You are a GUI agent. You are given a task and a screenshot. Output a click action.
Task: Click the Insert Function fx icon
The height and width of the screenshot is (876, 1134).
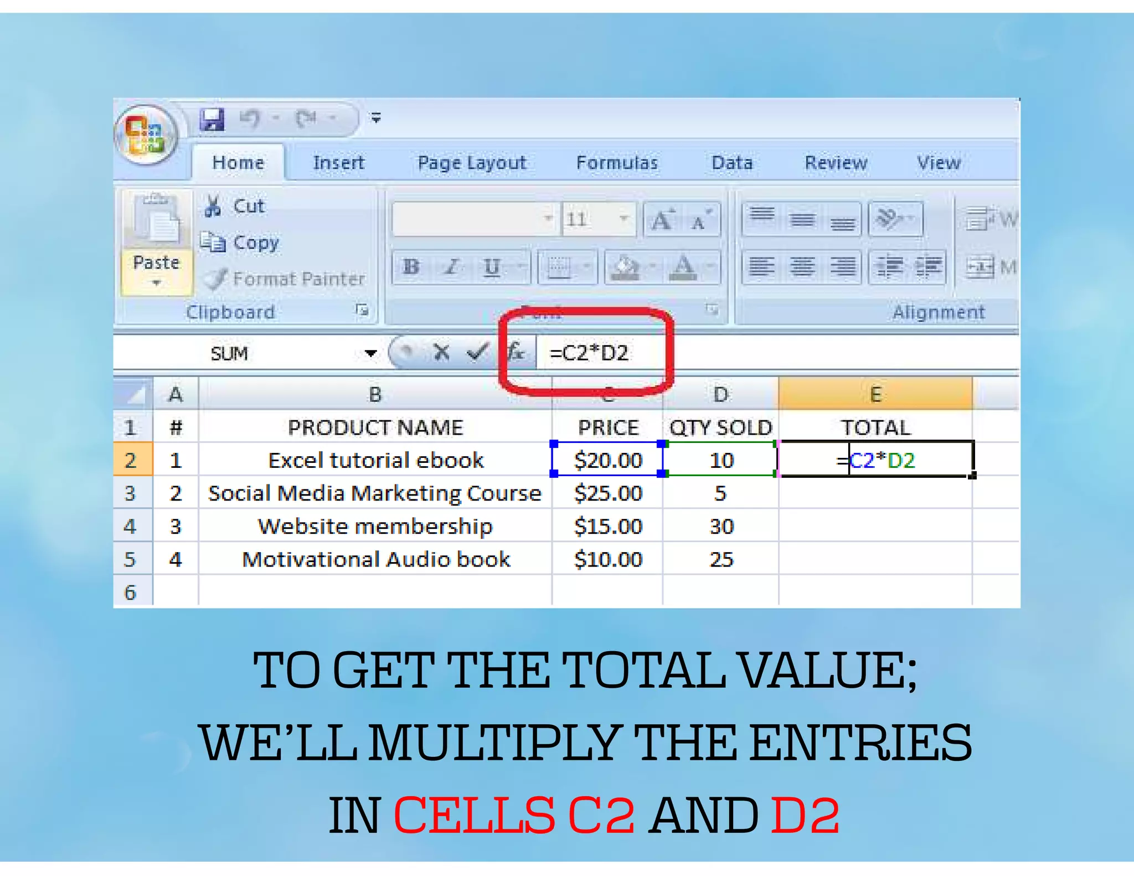(516, 352)
